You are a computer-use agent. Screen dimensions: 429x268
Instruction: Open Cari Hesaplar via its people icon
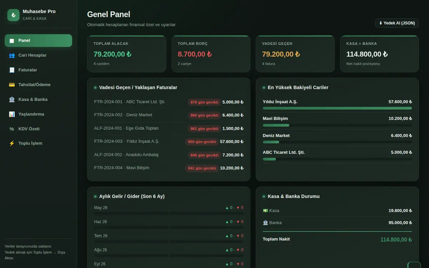point(12,55)
